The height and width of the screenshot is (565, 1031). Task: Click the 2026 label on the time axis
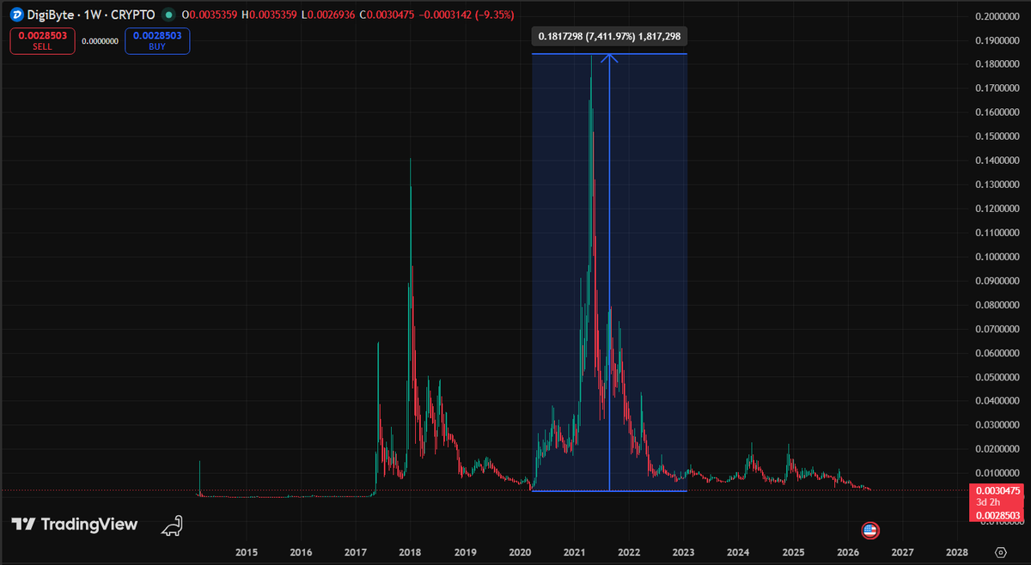tap(848, 551)
